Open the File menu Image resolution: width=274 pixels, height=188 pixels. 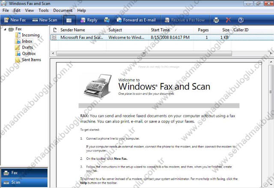pyautogui.click(x=6, y=10)
